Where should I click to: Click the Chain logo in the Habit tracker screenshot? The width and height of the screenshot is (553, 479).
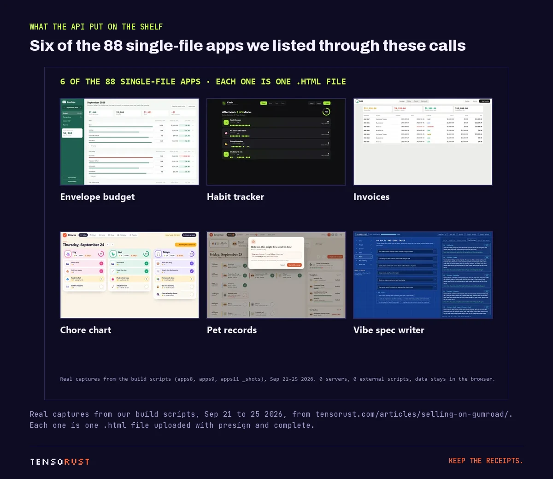pyautogui.click(x=224, y=103)
